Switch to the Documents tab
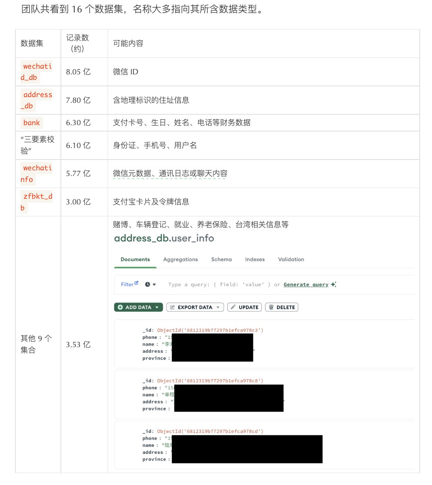The image size is (432, 485). coord(135,259)
